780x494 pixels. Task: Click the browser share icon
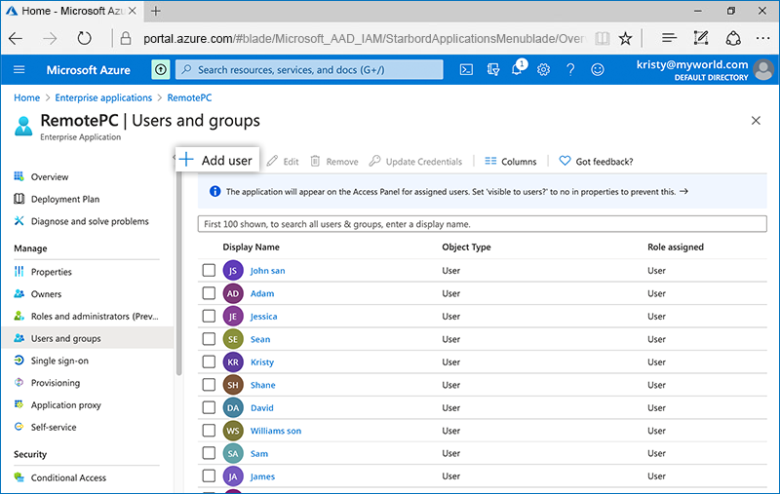733,38
